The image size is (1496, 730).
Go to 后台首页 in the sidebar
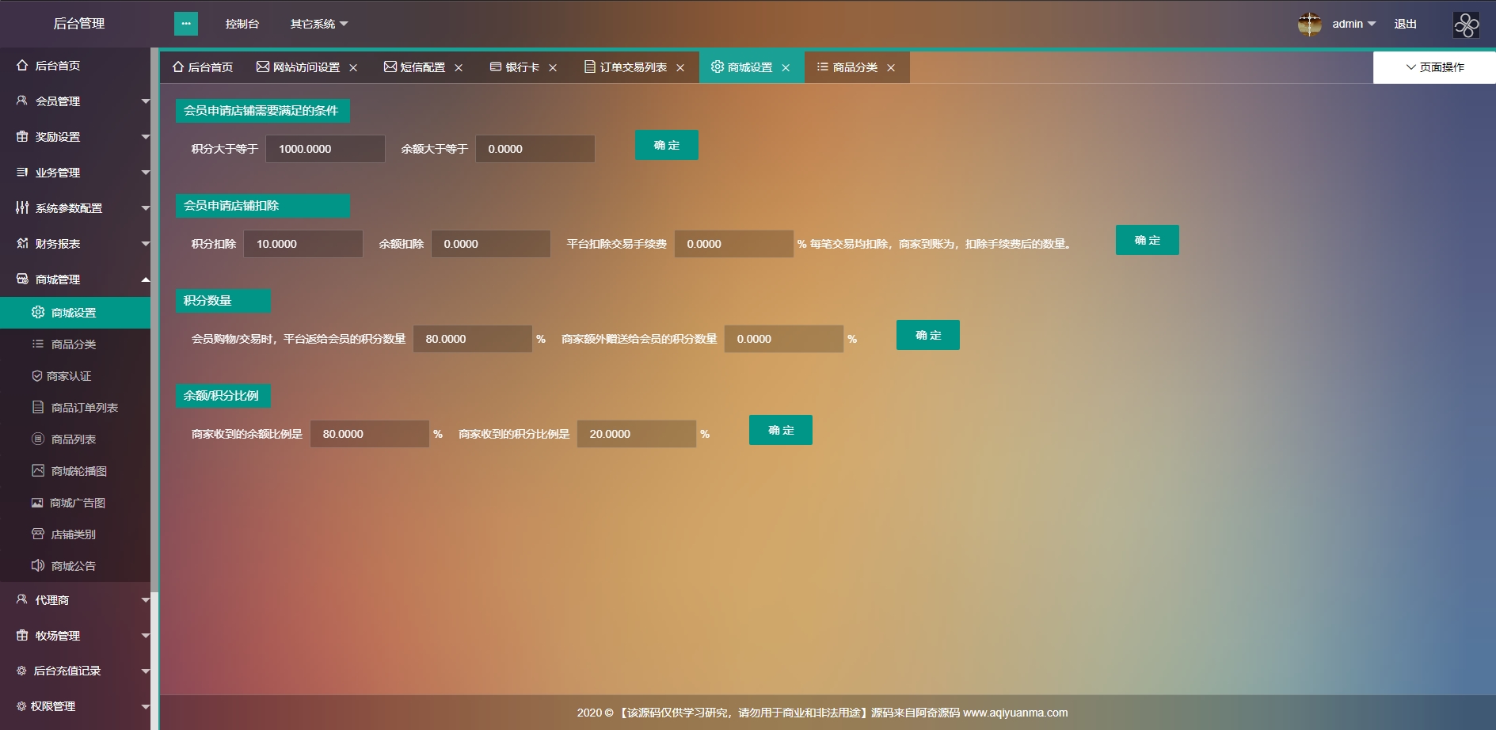(x=75, y=66)
